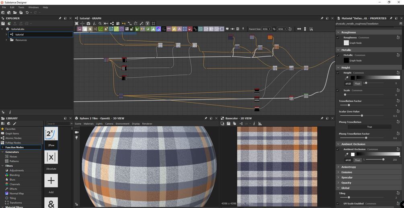Click the reset parent size icon
404x208 pixels.
(290, 29)
